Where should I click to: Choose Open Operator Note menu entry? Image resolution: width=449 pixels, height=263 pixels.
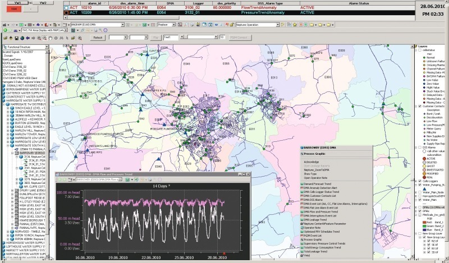coord(315,178)
